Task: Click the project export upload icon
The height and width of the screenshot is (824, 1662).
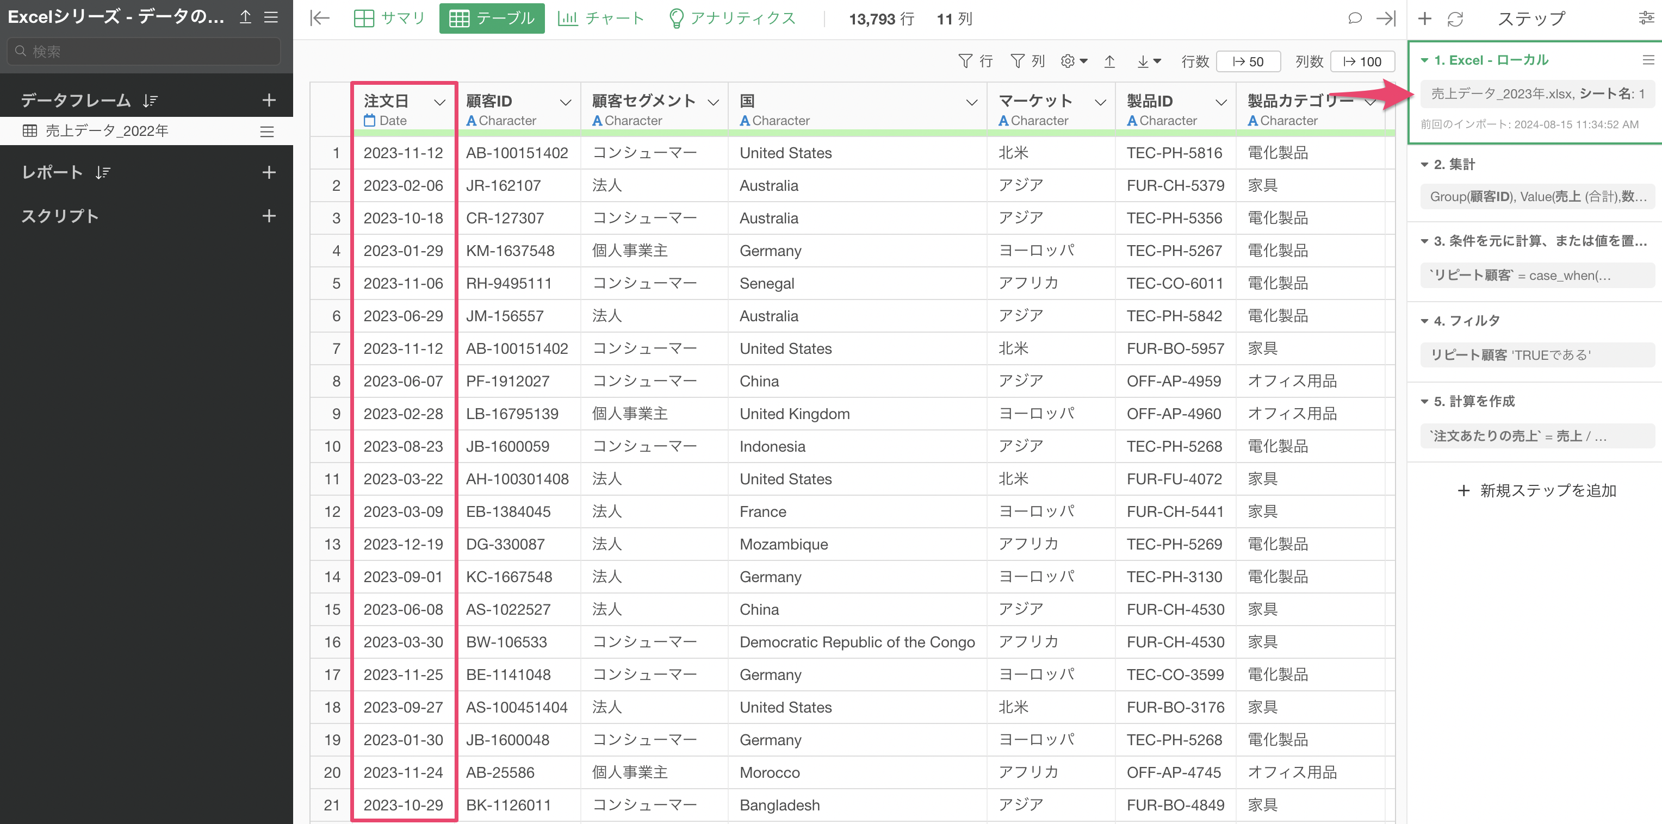Action: click(x=245, y=17)
